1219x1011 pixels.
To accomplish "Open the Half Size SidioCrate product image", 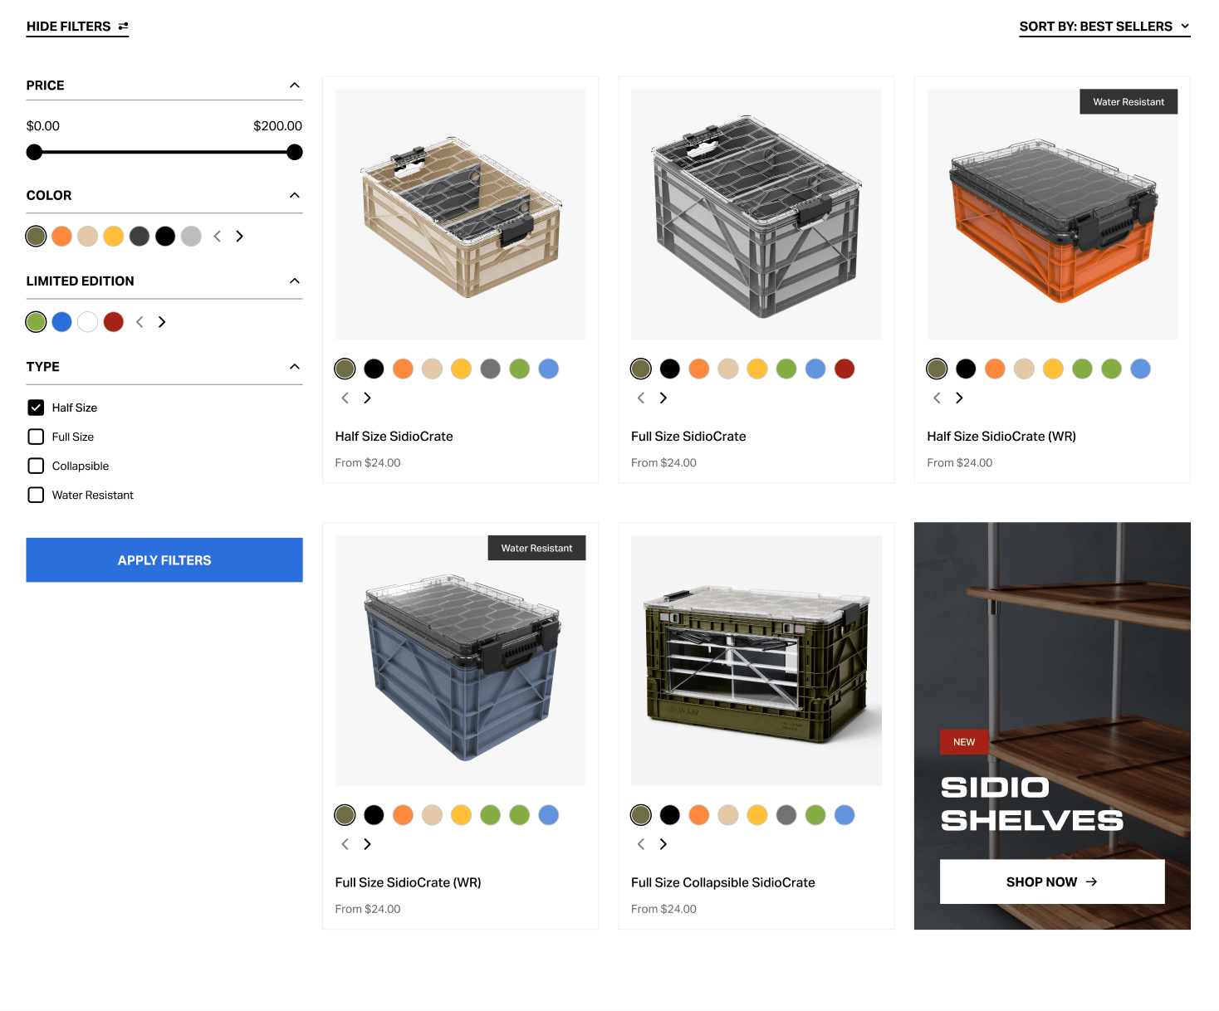I will (x=461, y=214).
